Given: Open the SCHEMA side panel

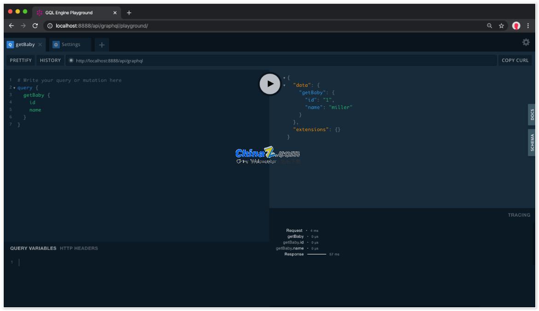Looking at the screenshot, I should (x=532, y=142).
